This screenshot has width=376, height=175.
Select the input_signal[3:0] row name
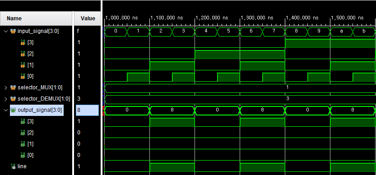[x=38, y=31]
